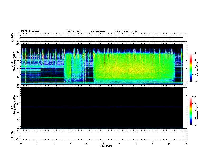
Task: Click the ch.3 voltage waveform trace
Action: [102, 135]
